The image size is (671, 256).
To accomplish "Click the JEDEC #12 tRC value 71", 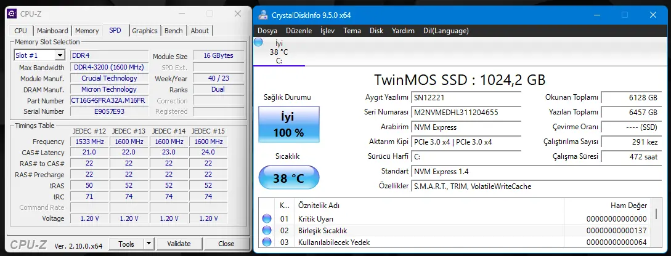I will [x=89, y=196].
